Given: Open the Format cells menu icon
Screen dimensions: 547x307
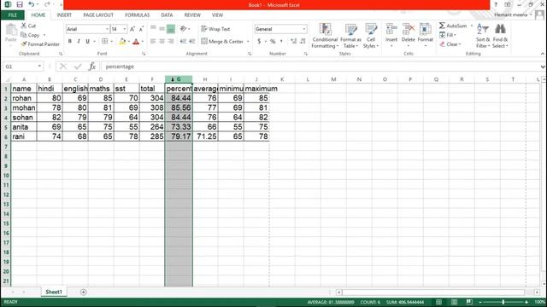Looking at the screenshot, I should click(x=426, y=29).
